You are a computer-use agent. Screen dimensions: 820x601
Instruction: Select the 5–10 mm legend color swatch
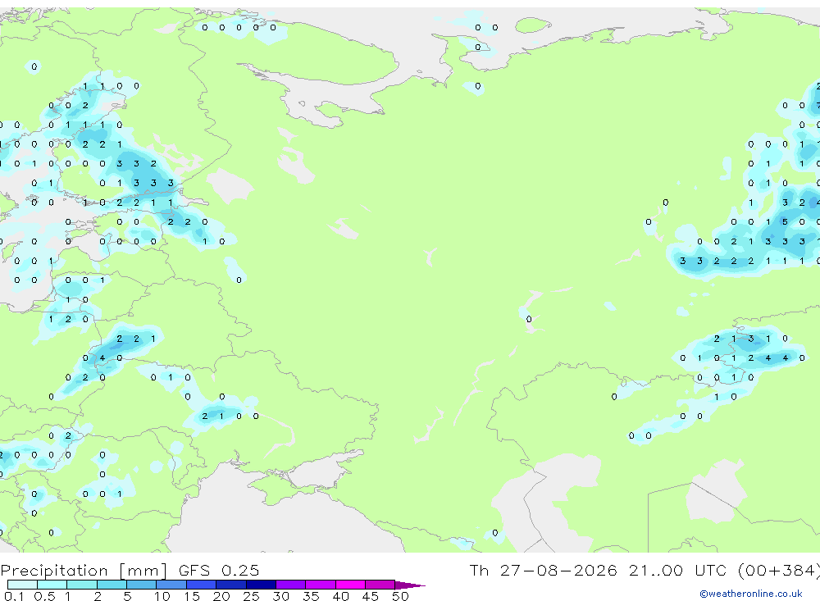[x=142, y=585]
